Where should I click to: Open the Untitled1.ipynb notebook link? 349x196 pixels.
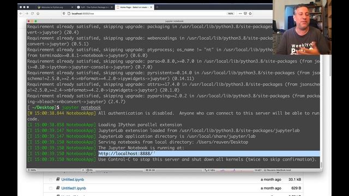(74, 188)
